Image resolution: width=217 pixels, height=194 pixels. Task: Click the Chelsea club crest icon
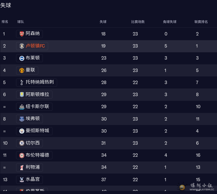tap(22, 143)
